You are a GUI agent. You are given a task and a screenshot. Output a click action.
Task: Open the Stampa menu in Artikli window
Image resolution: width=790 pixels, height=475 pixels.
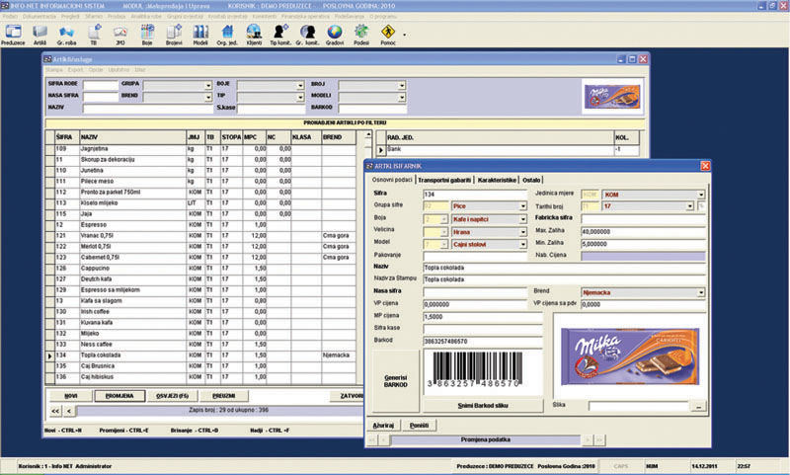pos(54,70)
